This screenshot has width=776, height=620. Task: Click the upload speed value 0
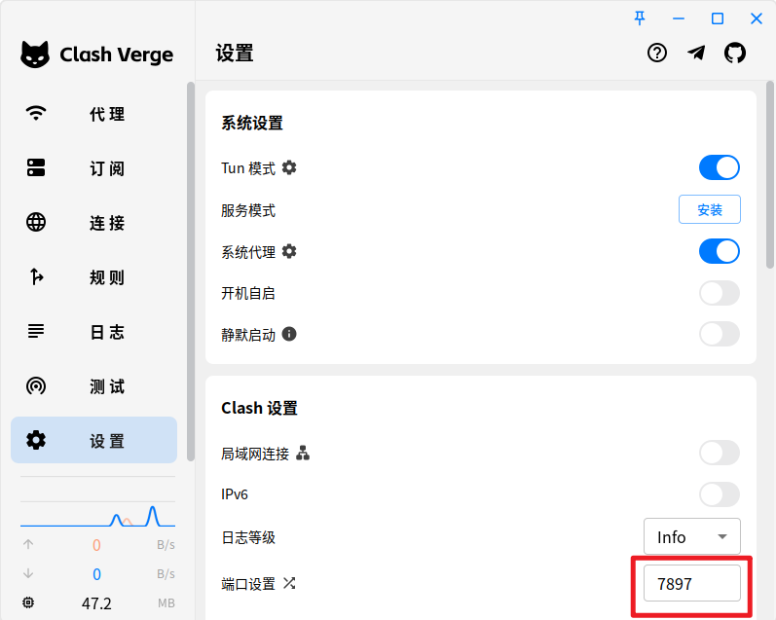(x=96, y=545)
